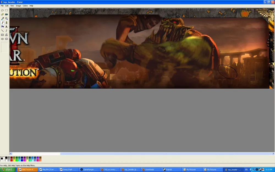
Task: Open the File menu
Action: [2, 6]
